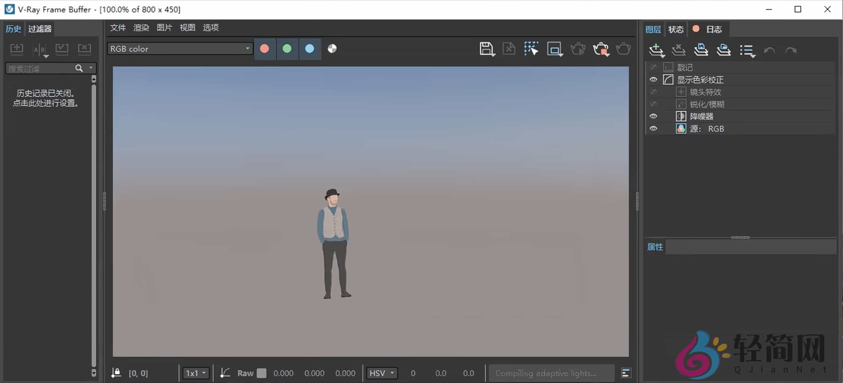Click 点击此处进行设置 to enable history
Screen dimensions: 843x383
pyautogui.click(x=46, y=103)
